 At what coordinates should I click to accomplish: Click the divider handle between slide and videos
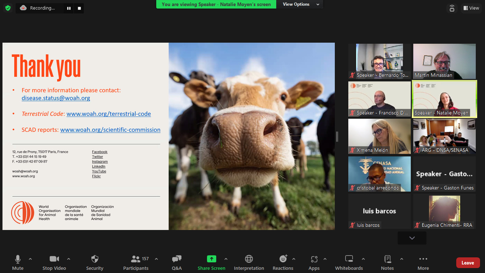click(x=337, y=136)
